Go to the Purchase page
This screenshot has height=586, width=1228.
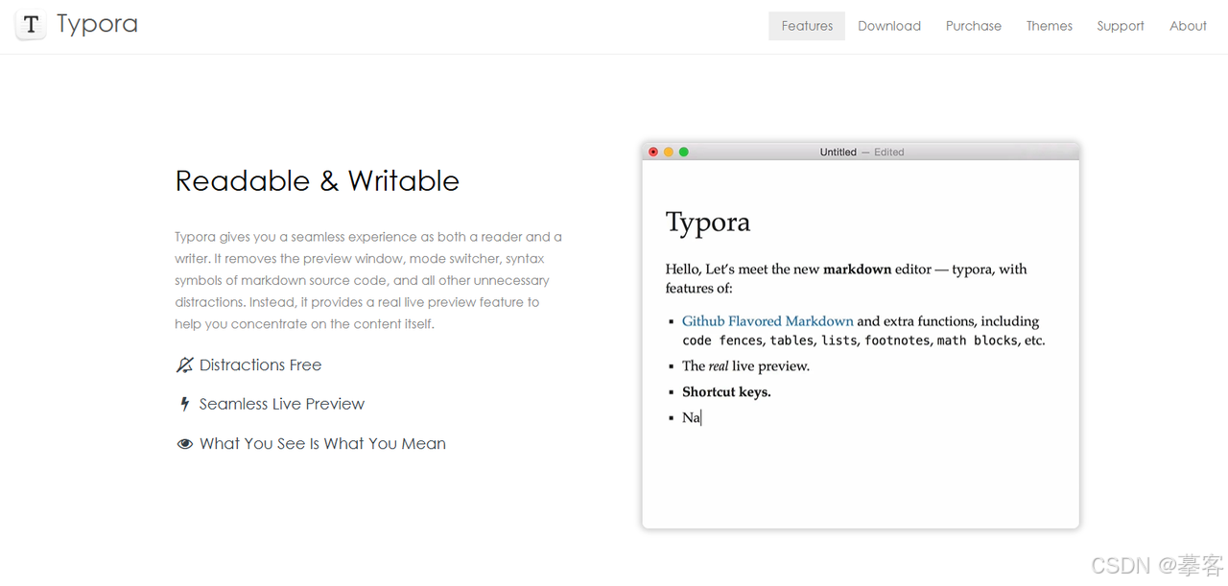click(x=974, y=26)
